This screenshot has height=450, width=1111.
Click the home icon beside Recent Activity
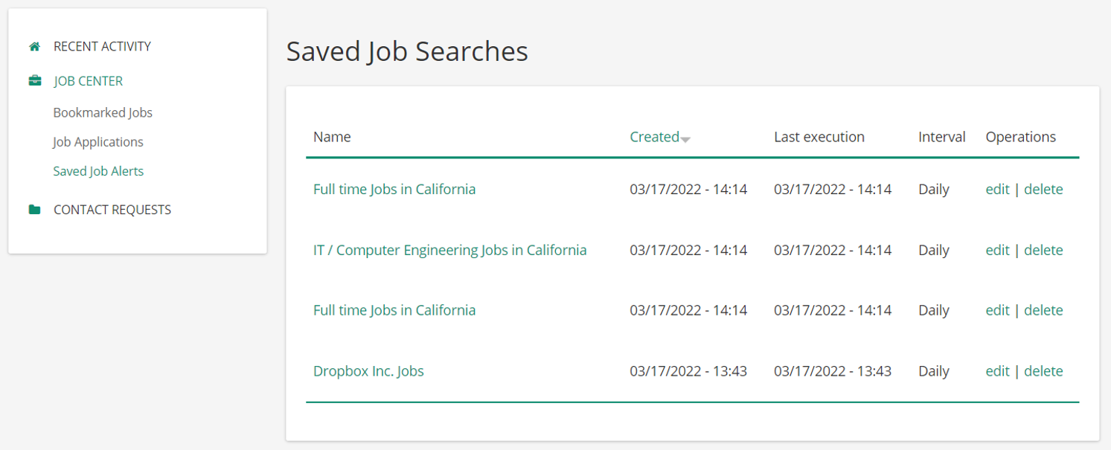pos(33,46)
